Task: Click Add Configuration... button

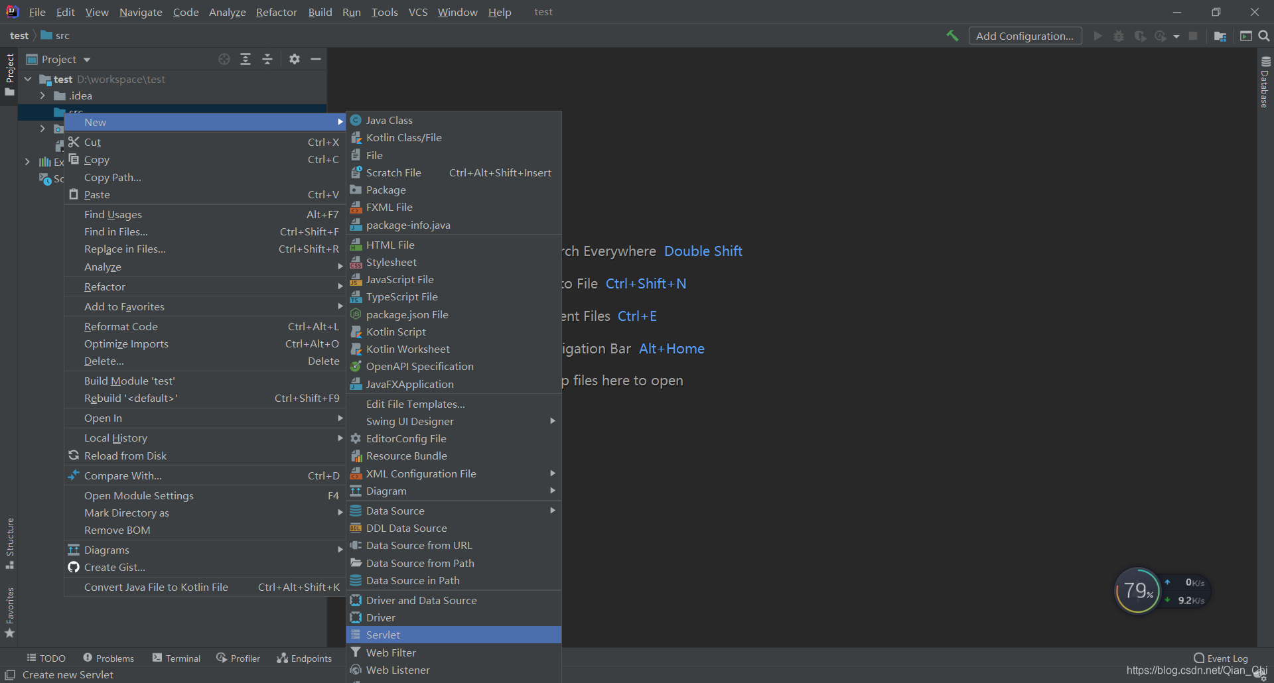Action: click(x=1025, y=36)
